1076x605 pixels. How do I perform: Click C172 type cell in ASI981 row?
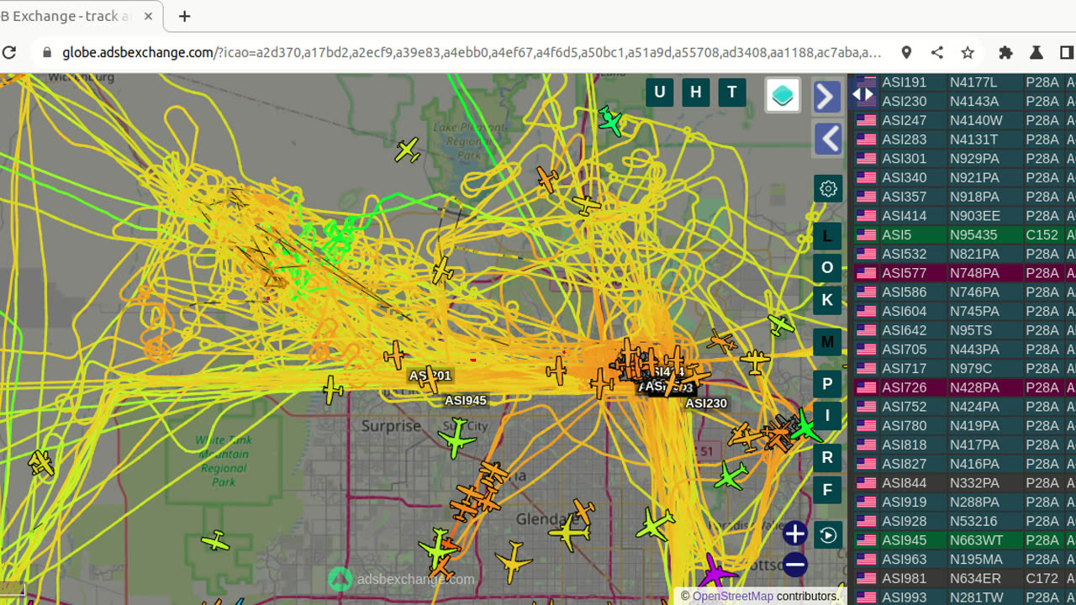(1042, 579)
